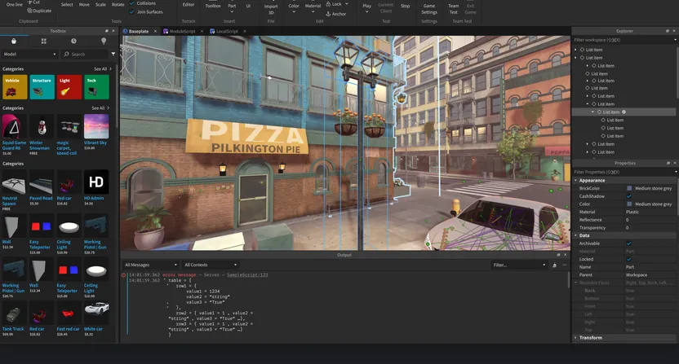Pick the Tank Truck model

pyautogui.click(x=15, y=313)
